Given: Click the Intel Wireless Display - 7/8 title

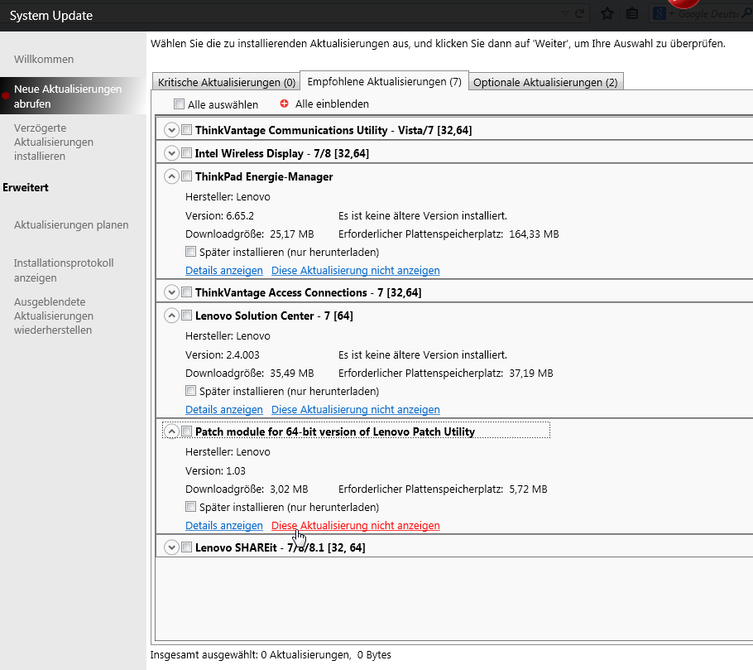Looking at the screenshot, I should 282,153.
